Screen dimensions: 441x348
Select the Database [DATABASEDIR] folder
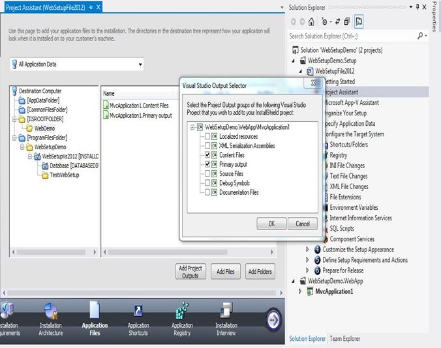click(70, 166)
